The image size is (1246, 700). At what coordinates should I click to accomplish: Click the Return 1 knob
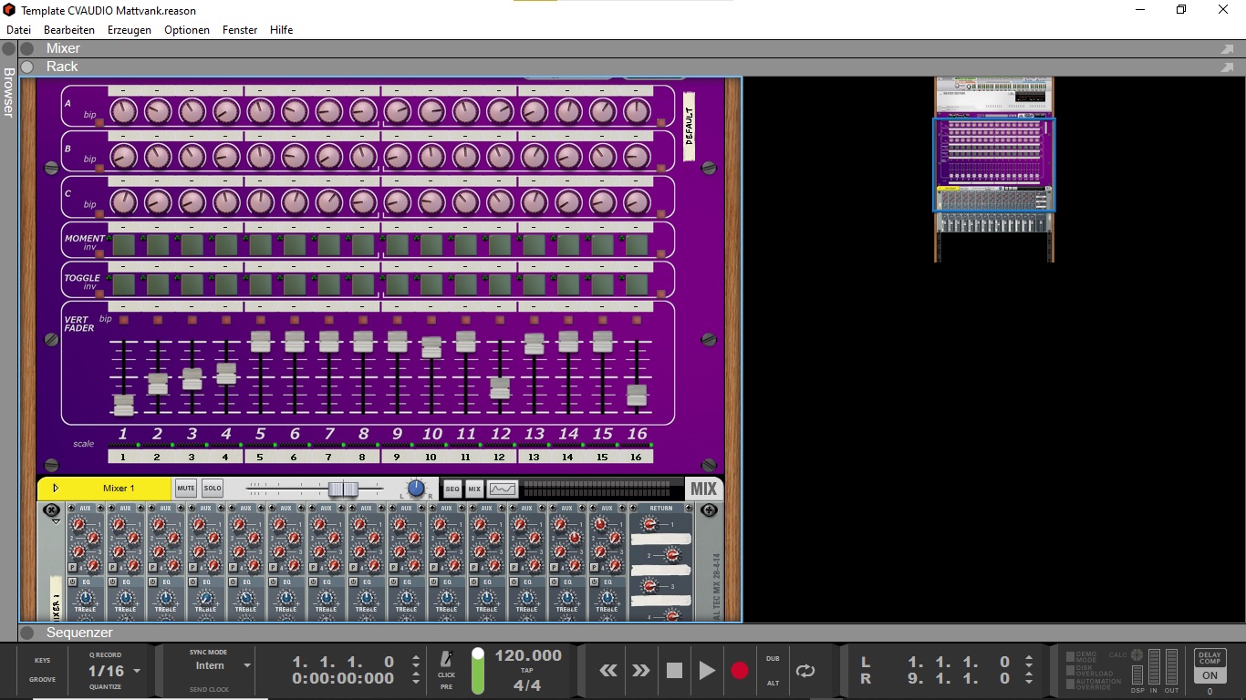pyautogui.click(x=649, y=524)
